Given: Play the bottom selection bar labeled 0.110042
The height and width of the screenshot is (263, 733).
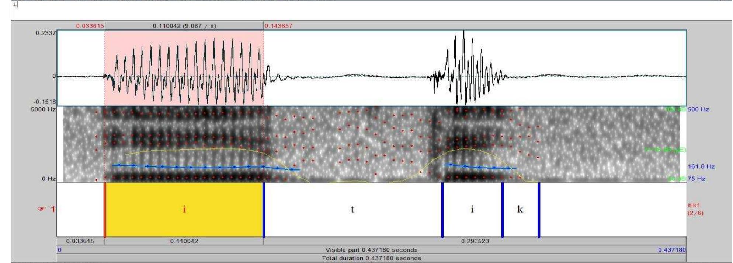Looking at the screenshot, I should (184, 241).
